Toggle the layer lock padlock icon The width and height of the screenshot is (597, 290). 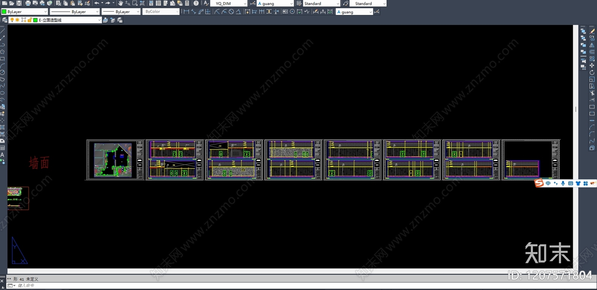click(x=29, y=20)
